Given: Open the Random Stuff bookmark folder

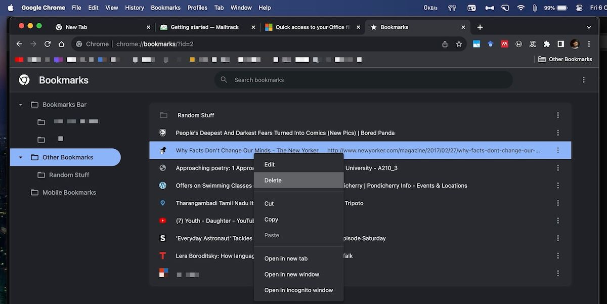Looking at the screenshot, I should click(196, 115).
